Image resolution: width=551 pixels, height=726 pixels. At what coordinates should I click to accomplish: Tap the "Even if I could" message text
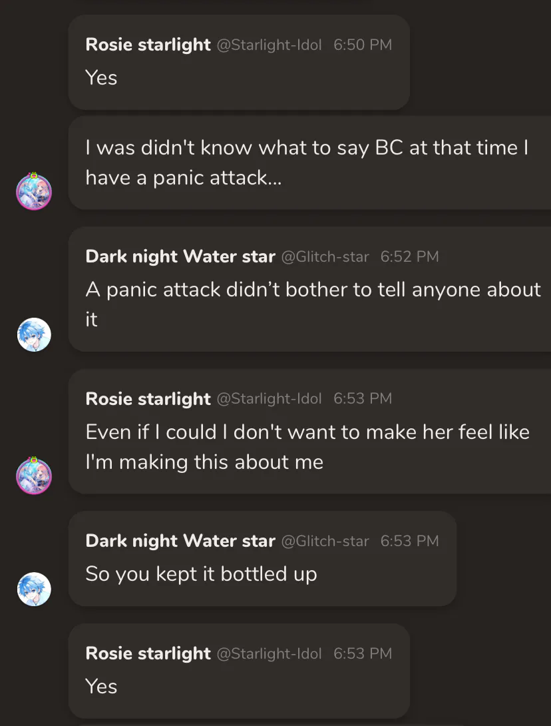pyautogui.click(x=307, y=446)
